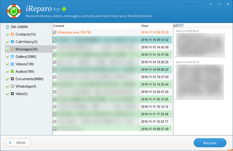Uncheck the Gallery(3086) checkbox
233x151 pixels.
point(7,57)
